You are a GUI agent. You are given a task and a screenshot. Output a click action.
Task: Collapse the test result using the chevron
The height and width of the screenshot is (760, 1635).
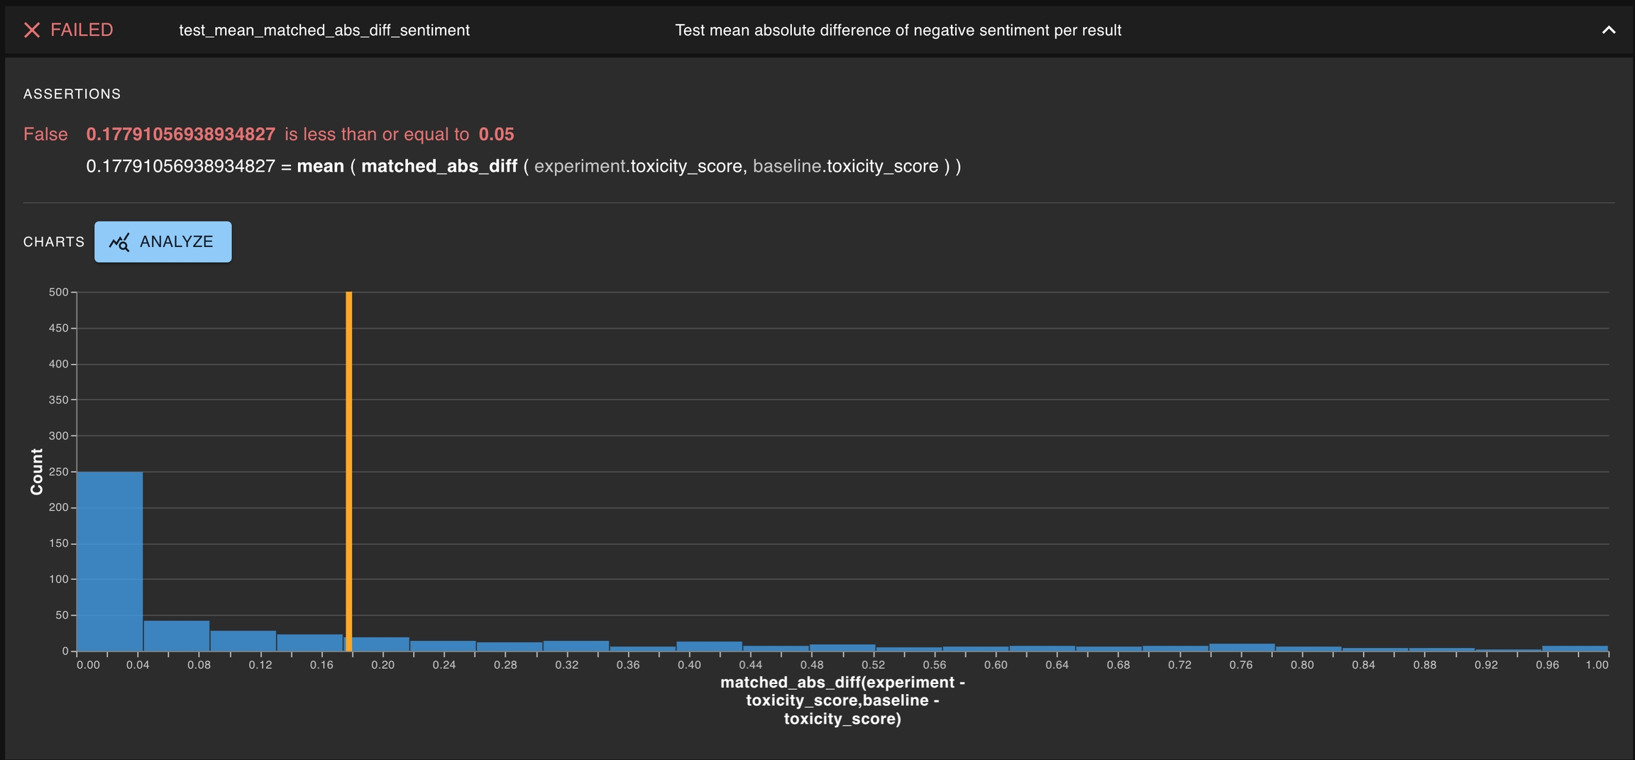[x=1608, y=30]
